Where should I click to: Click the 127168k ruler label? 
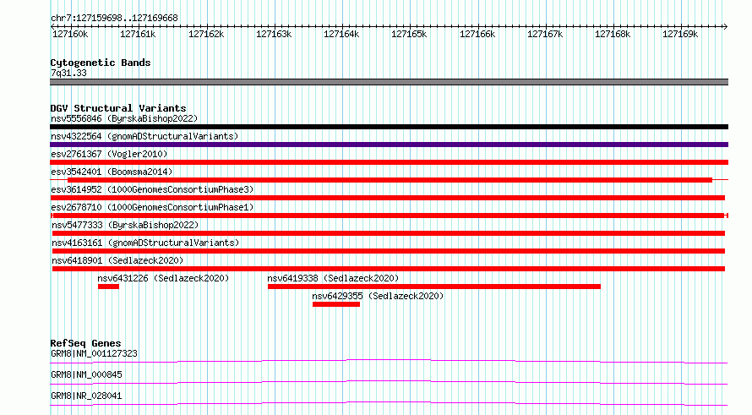[613, 34]
